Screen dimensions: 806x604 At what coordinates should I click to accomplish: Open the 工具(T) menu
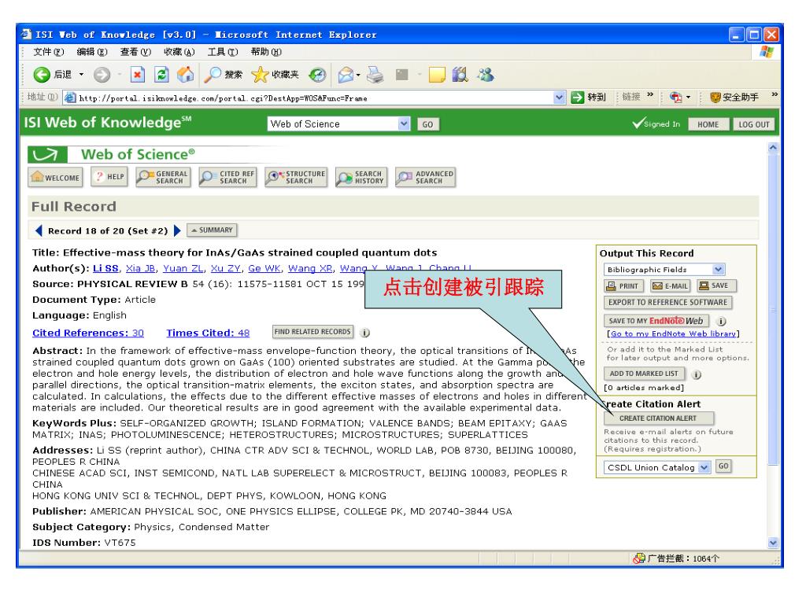(223, 52)
